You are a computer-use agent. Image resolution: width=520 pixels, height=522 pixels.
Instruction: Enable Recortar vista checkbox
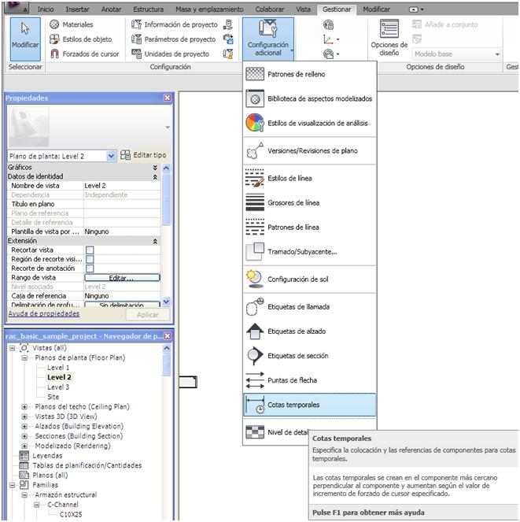(90, 250)
